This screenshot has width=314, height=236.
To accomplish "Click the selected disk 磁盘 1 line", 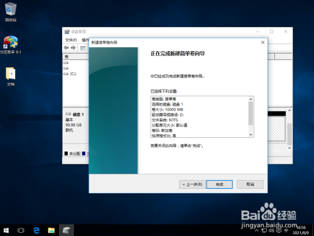I will tap(167, 104).
